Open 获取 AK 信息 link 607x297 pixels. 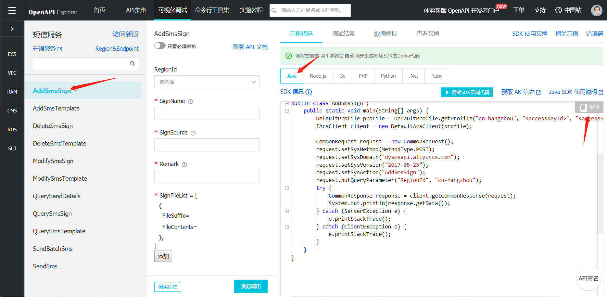point(521,92)
